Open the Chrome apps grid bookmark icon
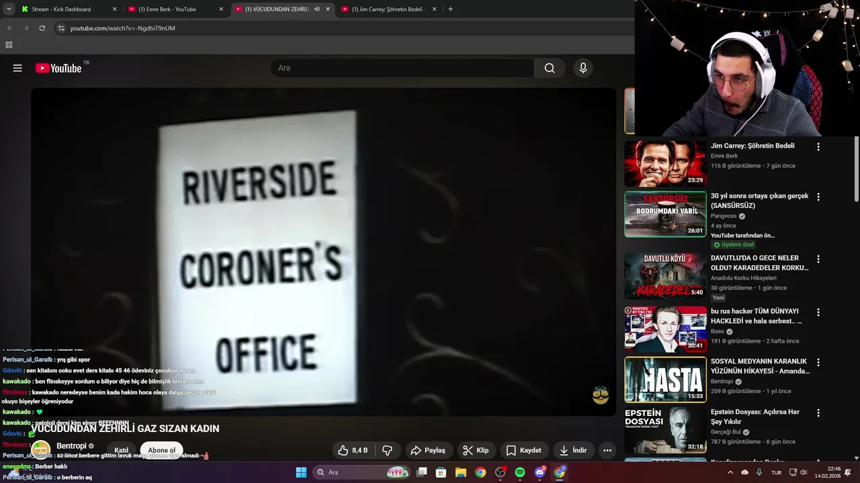Screen dimensions: 860x483 (9, 45)
